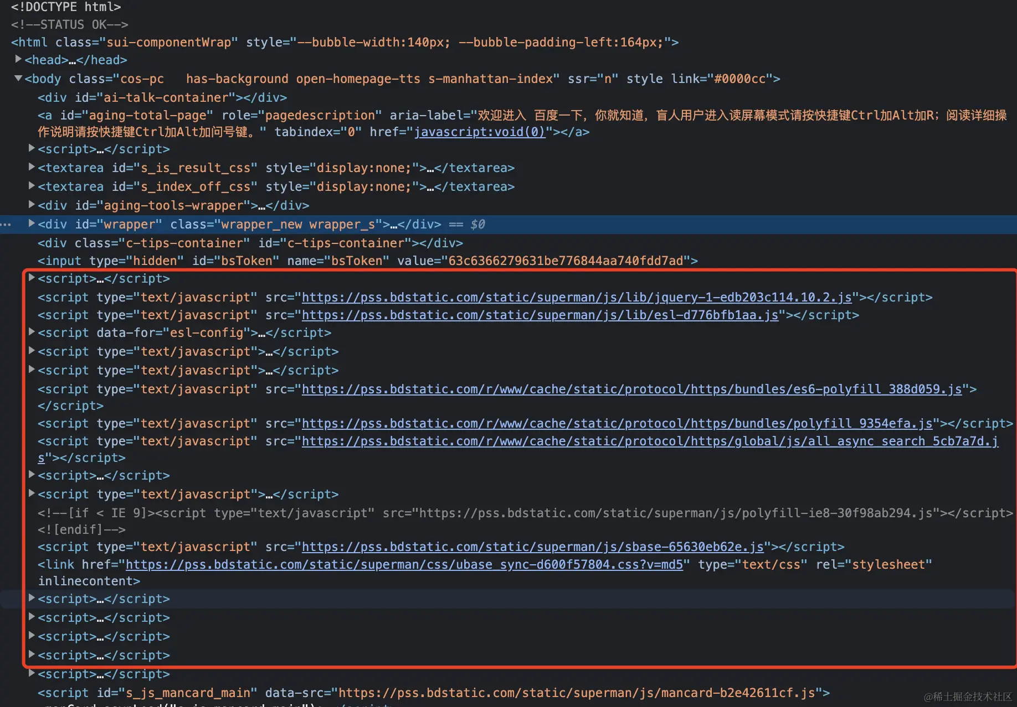Screen dimensions: 1017x707
Task: Click the role="pagedescription" attribute
Action: (301, 115)
